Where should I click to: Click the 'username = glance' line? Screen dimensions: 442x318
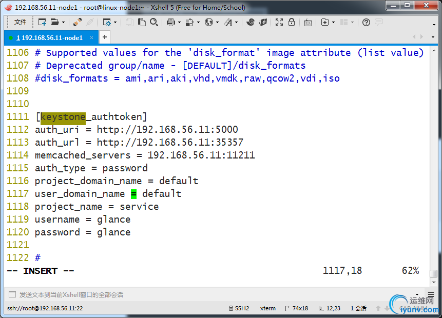(83, 220)
